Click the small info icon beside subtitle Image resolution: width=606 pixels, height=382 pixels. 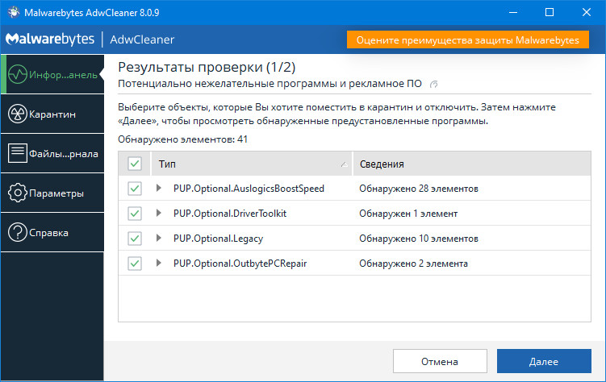tap(433, 84)
